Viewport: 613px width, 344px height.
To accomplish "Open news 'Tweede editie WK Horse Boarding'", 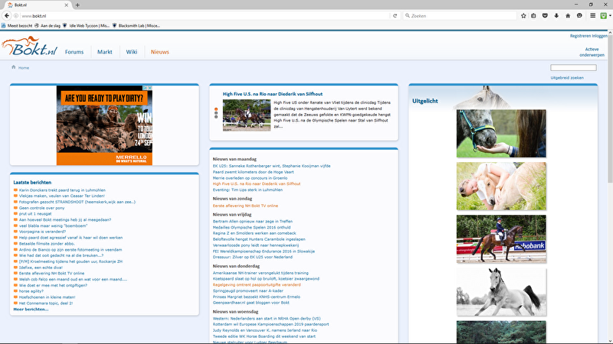I will pyautogui.click(x=264, y=336).
